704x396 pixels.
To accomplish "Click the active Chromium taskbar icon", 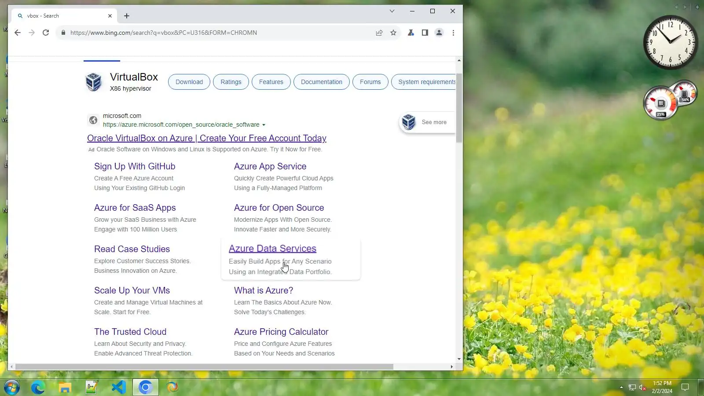I will pyautogui.click(x=146, y=387).
